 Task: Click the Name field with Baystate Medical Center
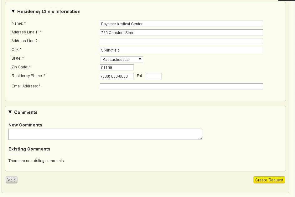[181, 24]
